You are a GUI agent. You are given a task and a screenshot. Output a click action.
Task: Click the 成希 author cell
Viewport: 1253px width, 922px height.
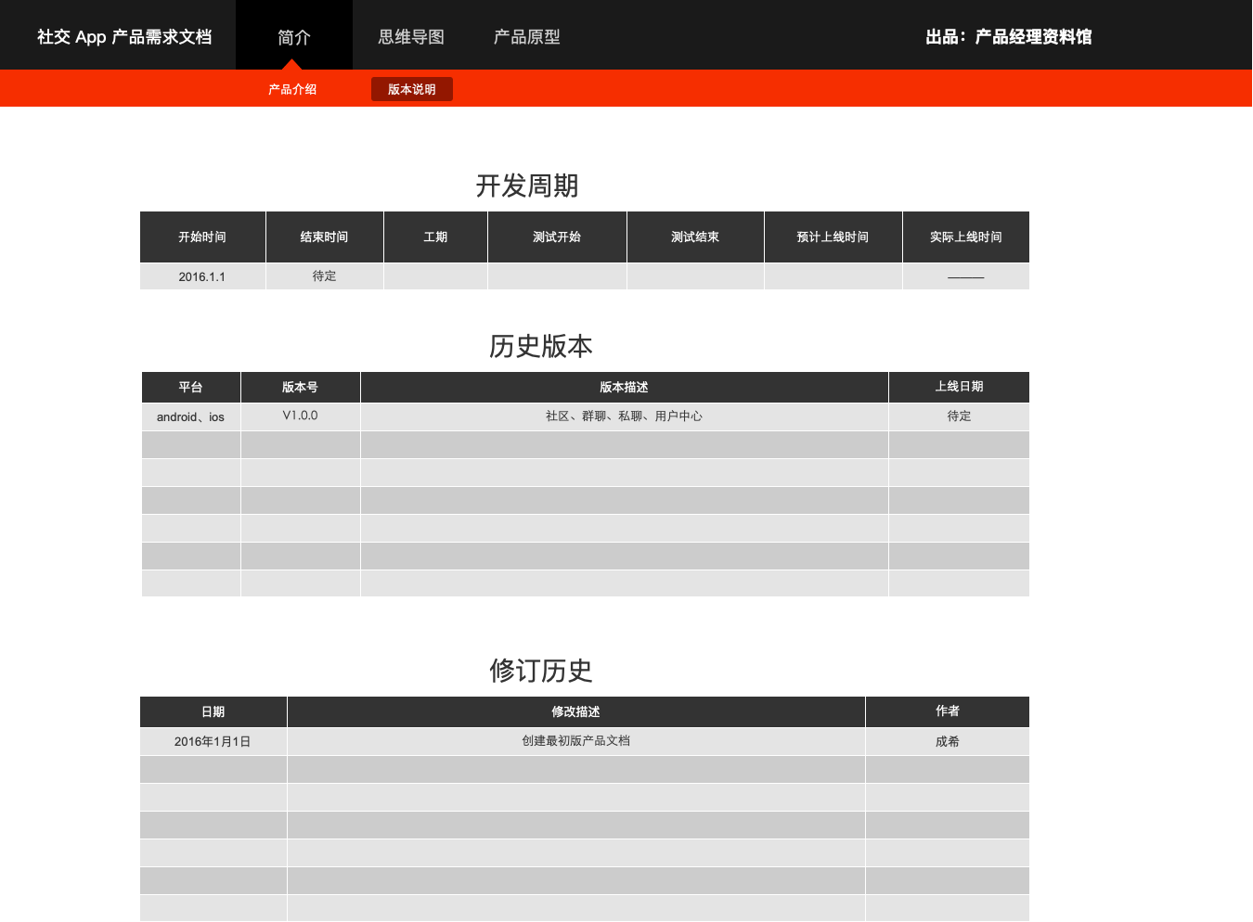[x=948, y=741]
